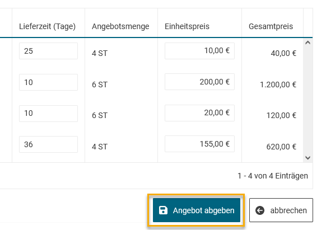The image size is (326, 230).
Task: Edit unit price field 155,00 €
Action: (x=199, y=144)
